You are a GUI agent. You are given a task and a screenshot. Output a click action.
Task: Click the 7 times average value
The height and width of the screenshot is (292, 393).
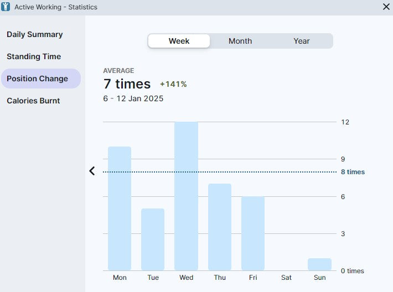(127, 84)
